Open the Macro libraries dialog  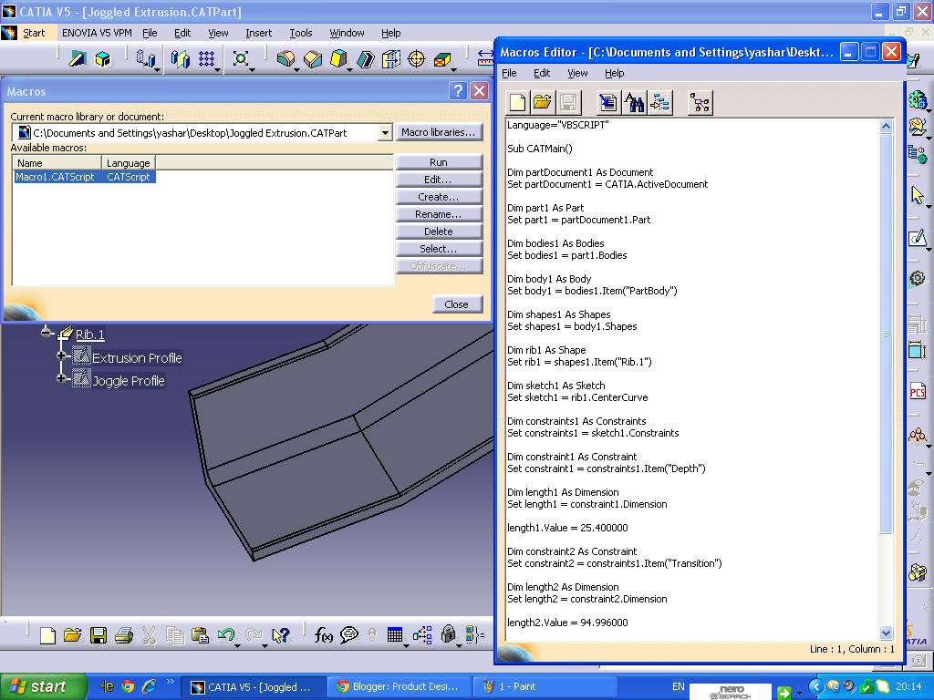440,132
